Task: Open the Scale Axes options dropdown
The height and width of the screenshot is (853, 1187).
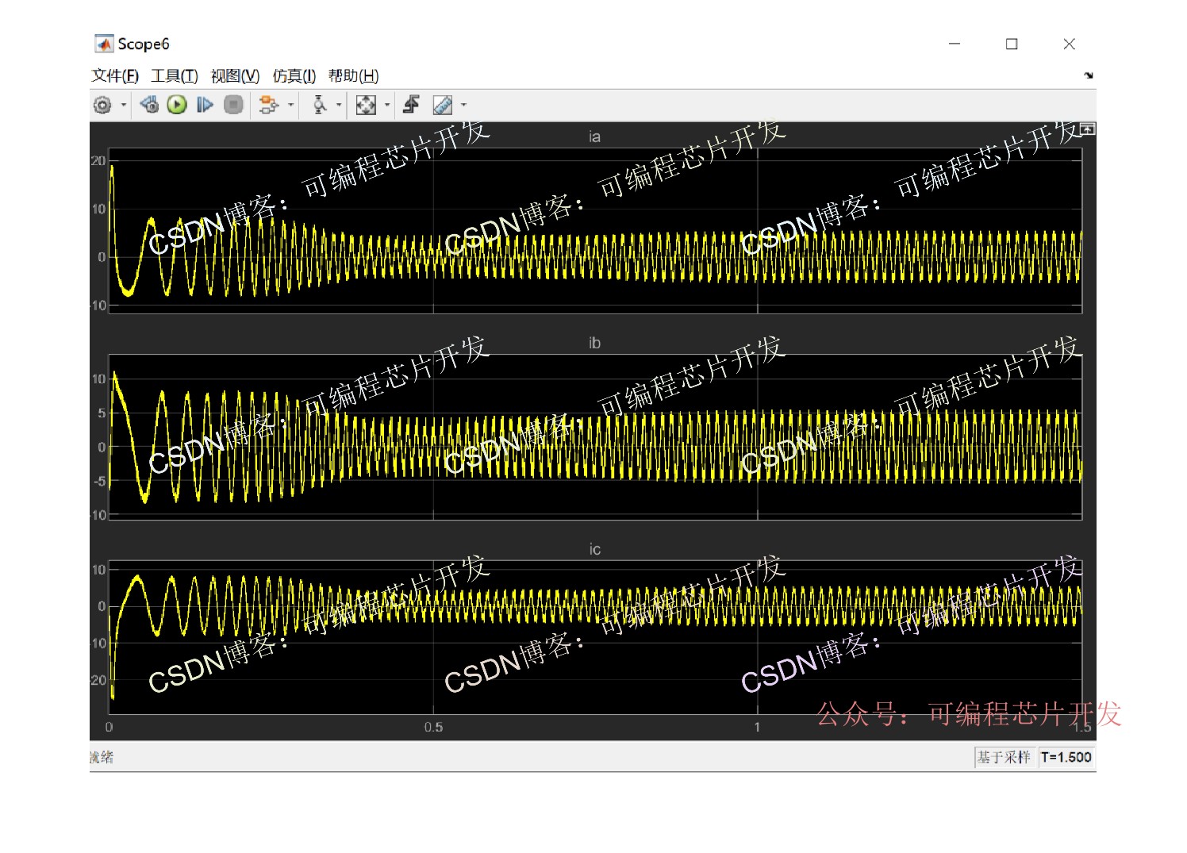Action: 387,105
